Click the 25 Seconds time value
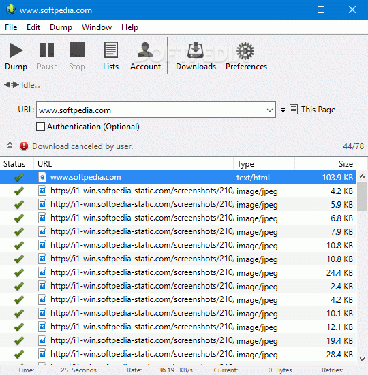Image resolution: width=368 pixels, height=375 pixels. (78, 370)
